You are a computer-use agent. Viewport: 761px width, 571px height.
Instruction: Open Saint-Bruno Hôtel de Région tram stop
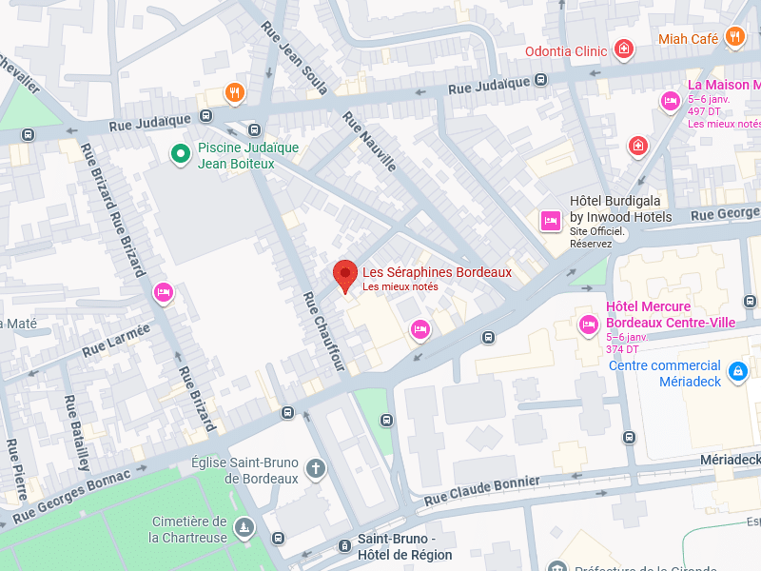coord(344,545)
